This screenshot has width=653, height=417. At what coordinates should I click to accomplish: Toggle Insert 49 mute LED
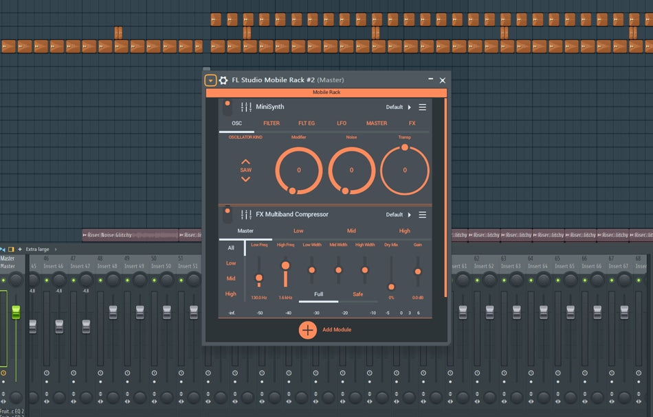point(127,281)
